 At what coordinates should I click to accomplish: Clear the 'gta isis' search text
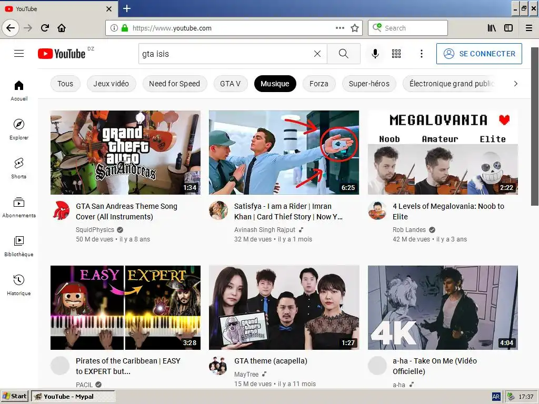point(317,54)
